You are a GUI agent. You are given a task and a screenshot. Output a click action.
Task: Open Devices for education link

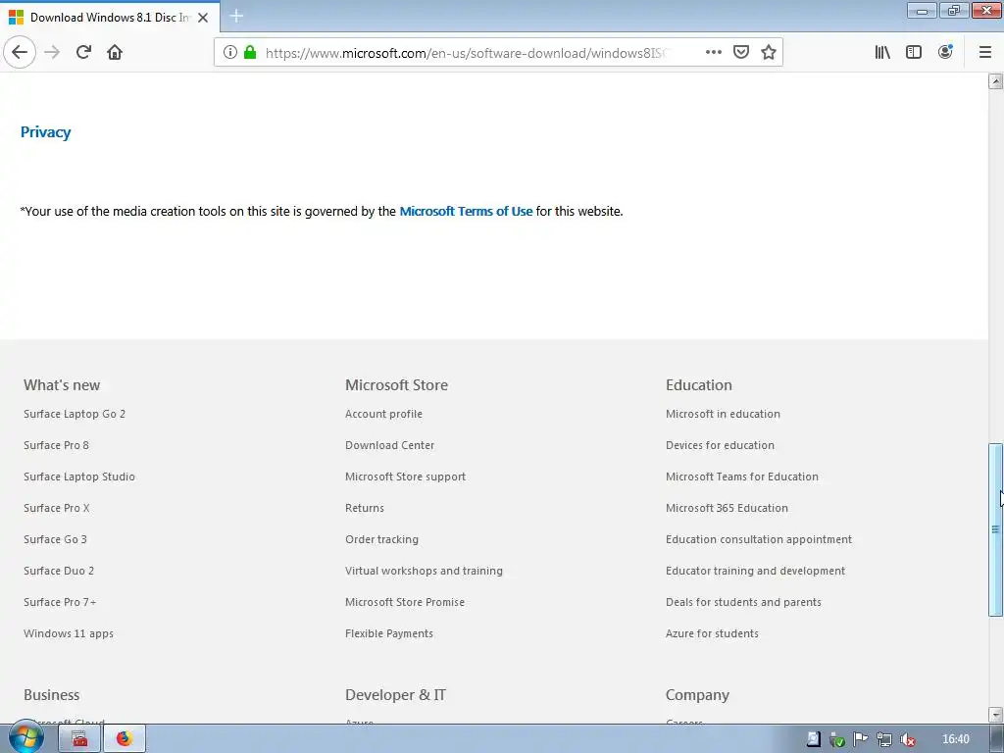coord(720,445)
